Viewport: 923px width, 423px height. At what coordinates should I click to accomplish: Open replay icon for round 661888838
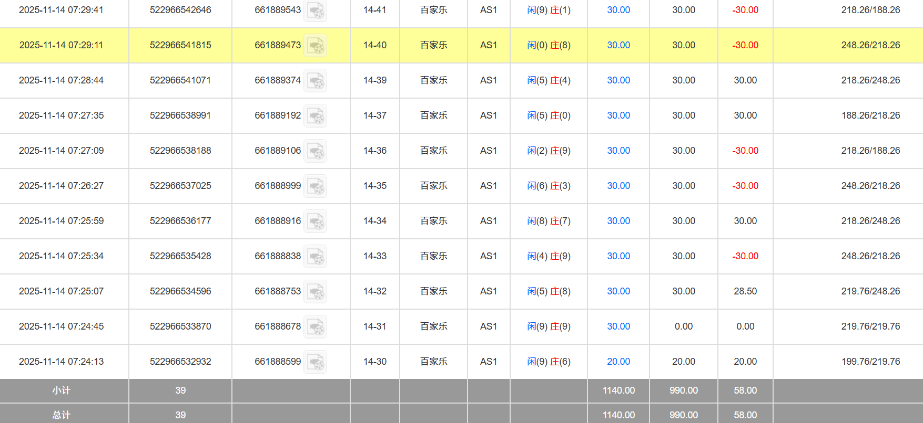point(316,257)
